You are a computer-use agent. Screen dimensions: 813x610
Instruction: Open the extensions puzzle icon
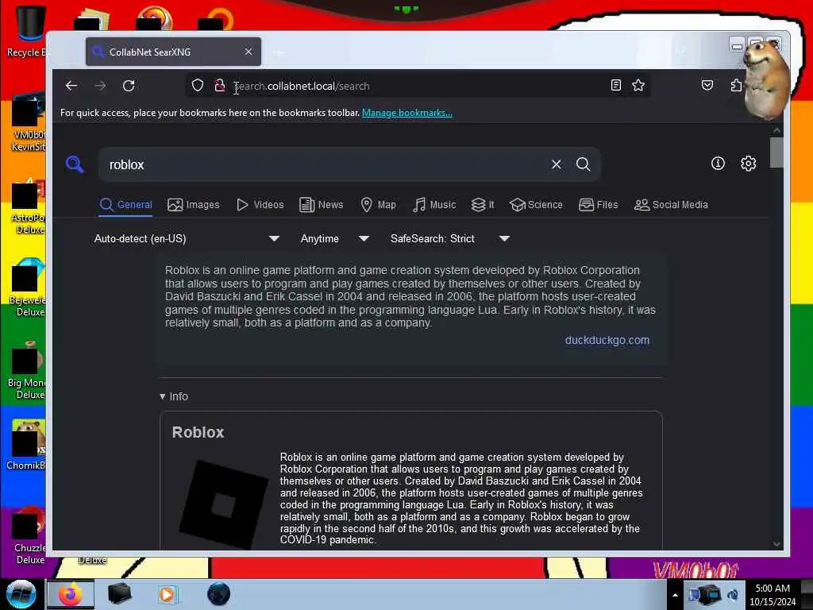(736, 85)
